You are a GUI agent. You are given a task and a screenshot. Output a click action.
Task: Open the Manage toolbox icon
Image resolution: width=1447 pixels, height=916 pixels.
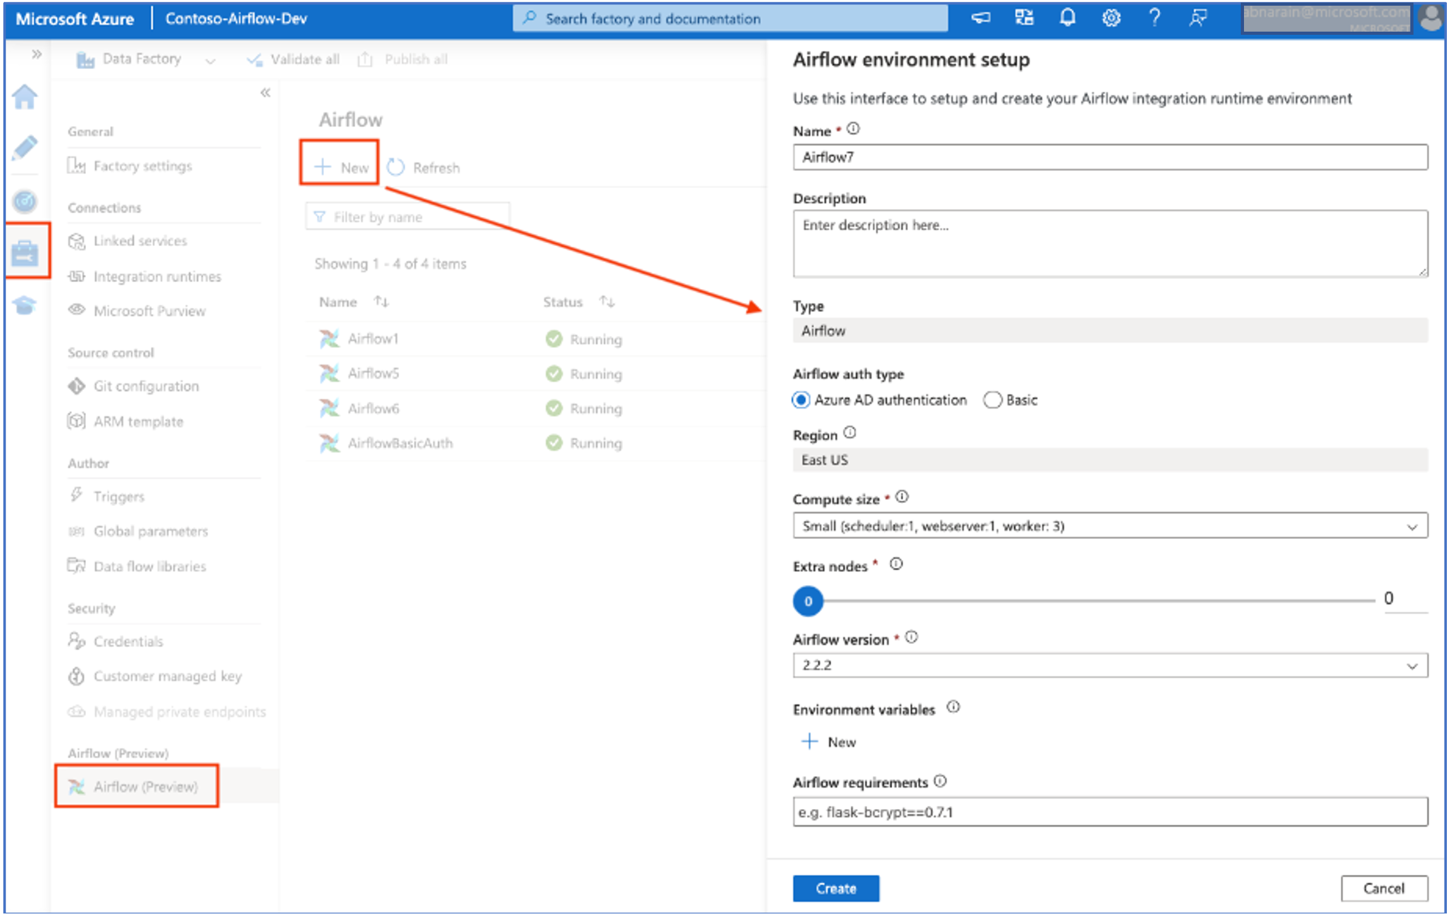[x=25, y=253]
